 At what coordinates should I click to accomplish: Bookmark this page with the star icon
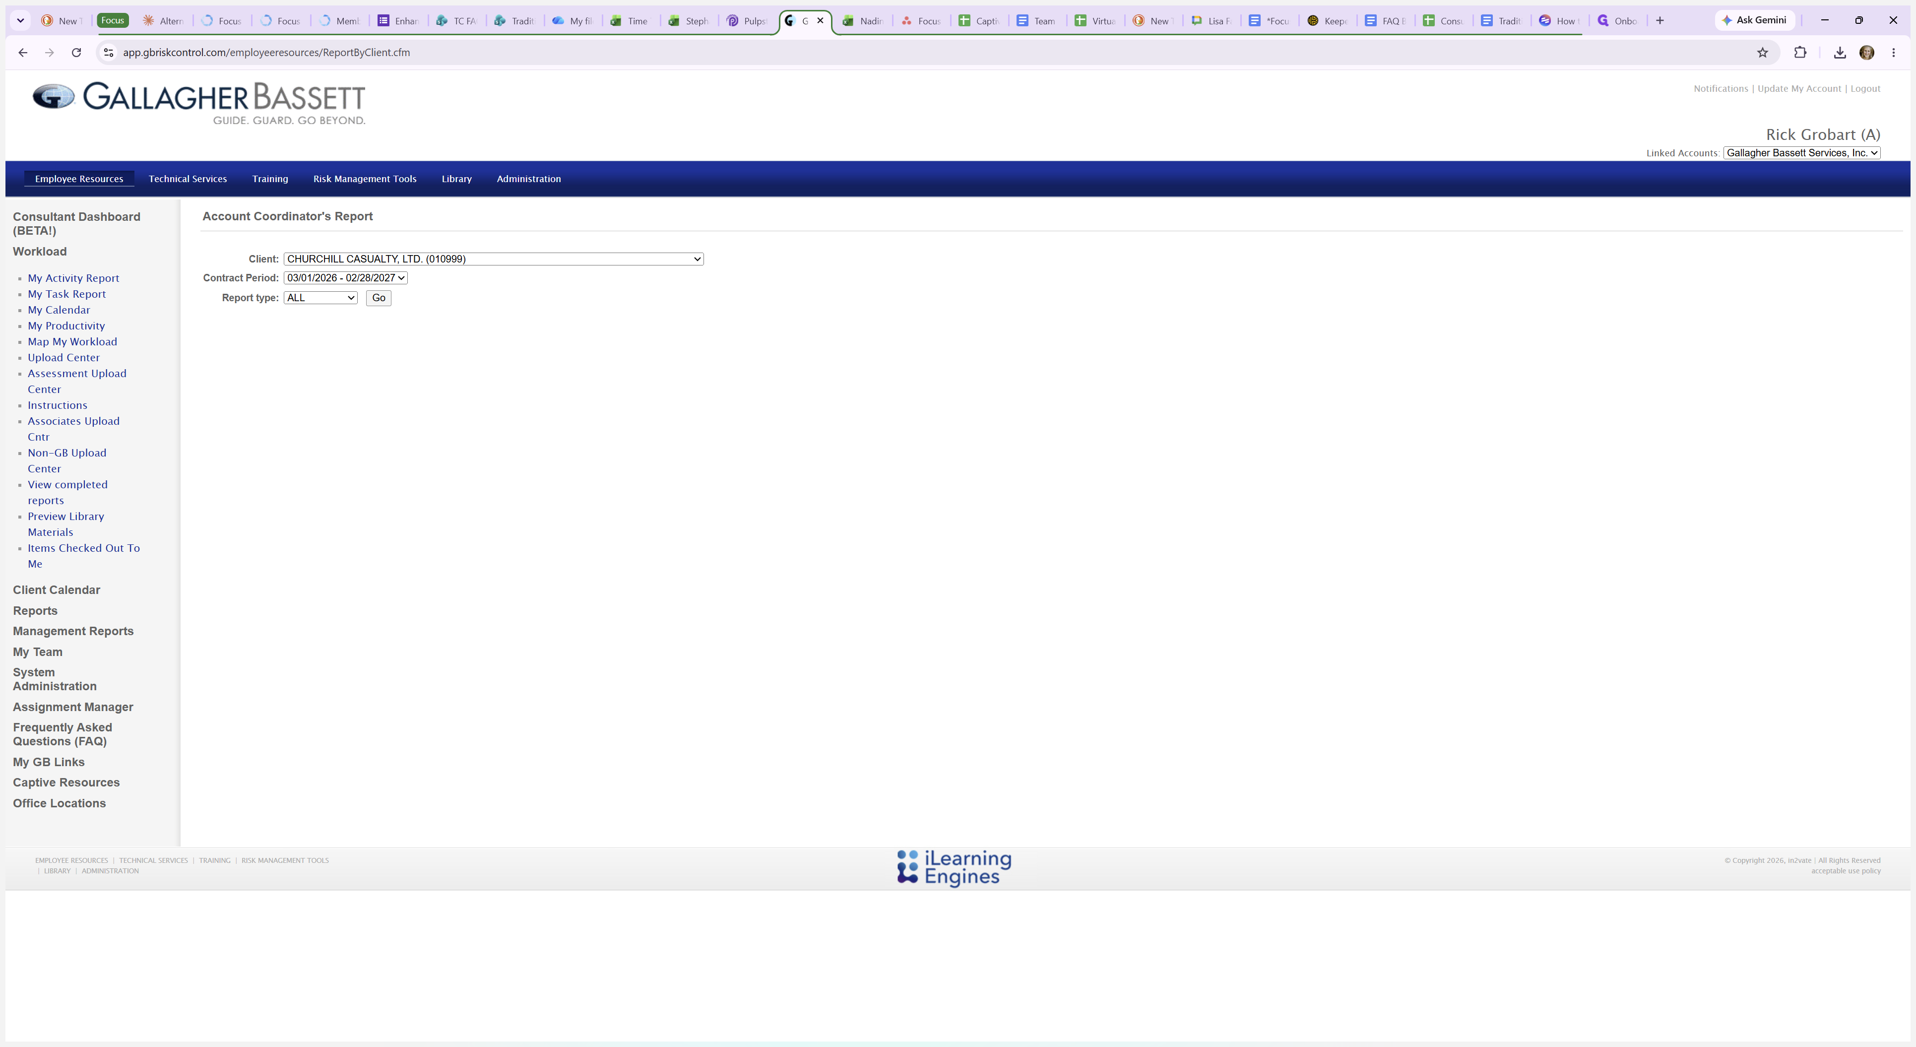coord(1762,52)
